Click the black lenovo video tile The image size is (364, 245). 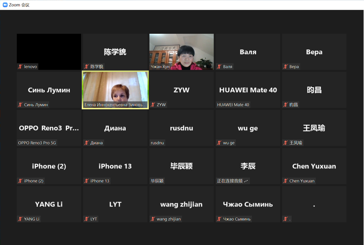49,49
